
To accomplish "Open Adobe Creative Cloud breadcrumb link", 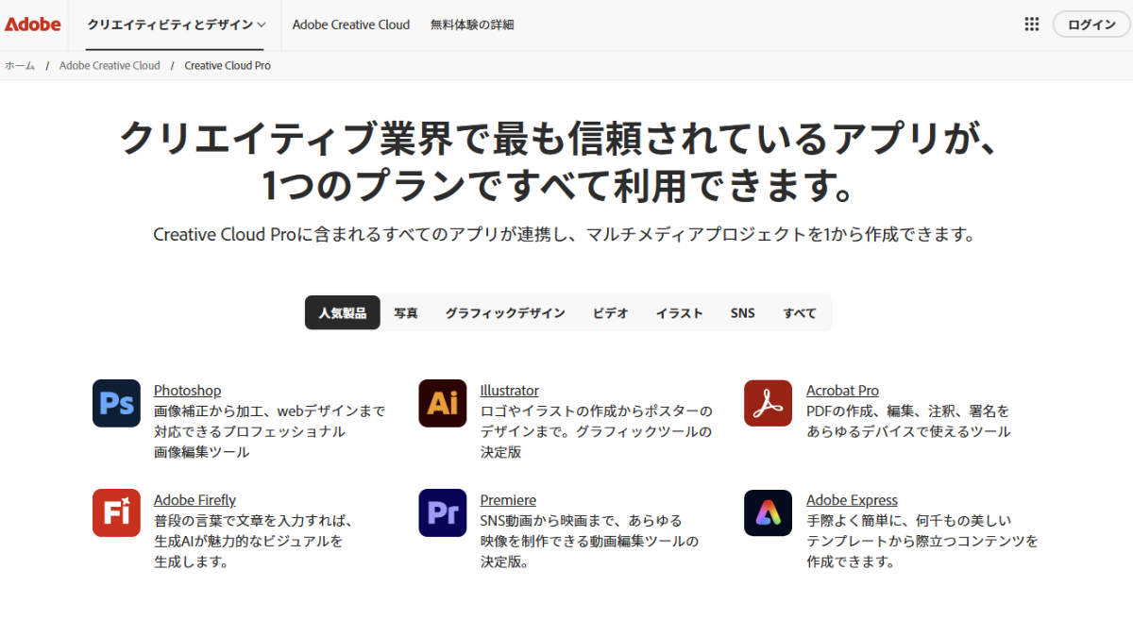I will 110,65.
